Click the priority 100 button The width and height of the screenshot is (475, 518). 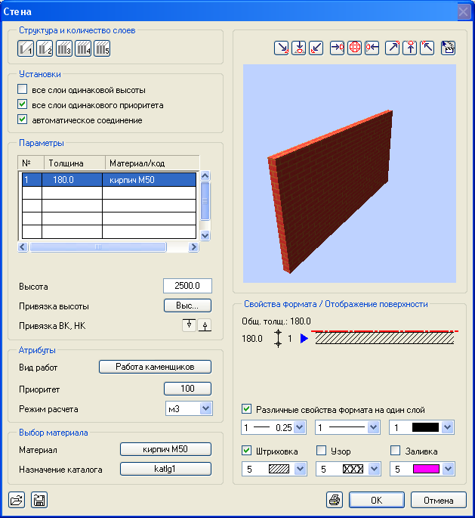click(187, 389)
